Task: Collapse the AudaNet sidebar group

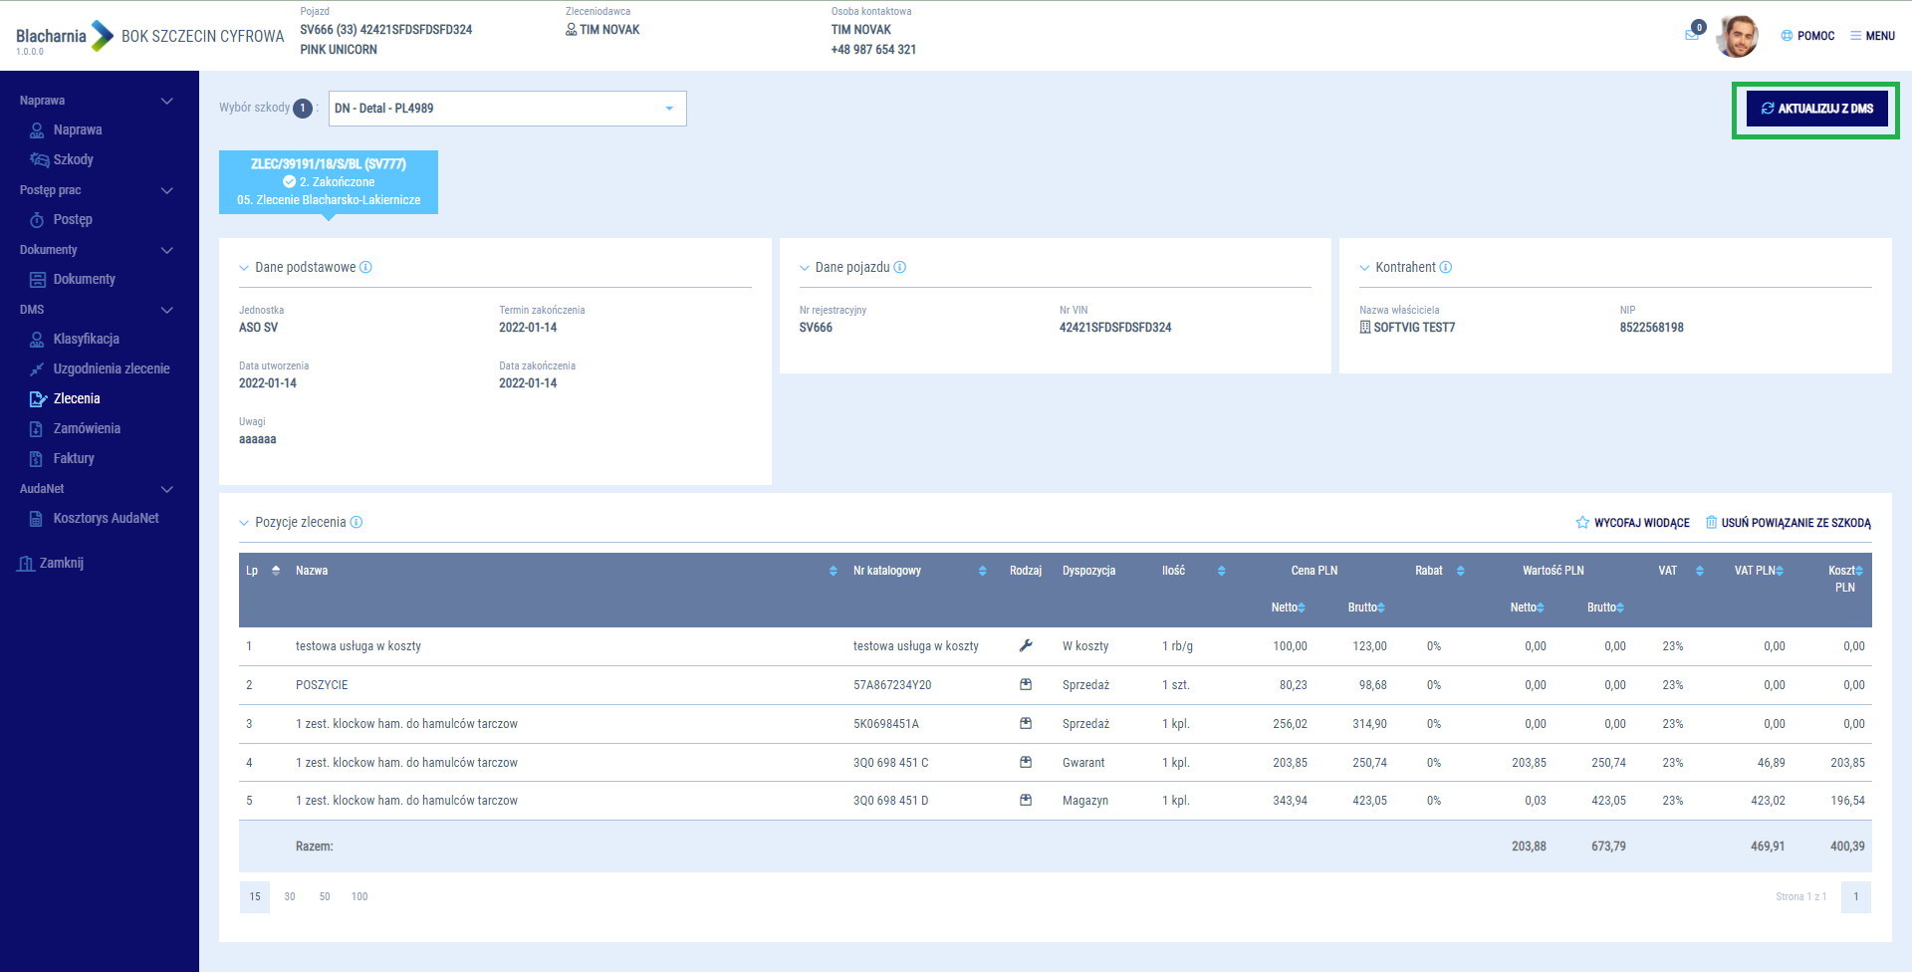Action: pyautogui.click(x=167, y=489)
